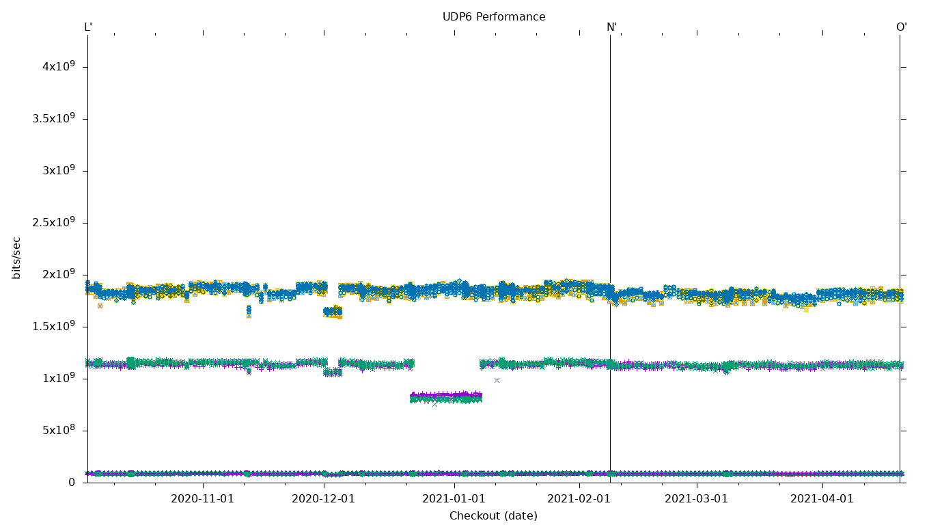
Task: Click the L' marker label
Action: [x=88, y=27]
